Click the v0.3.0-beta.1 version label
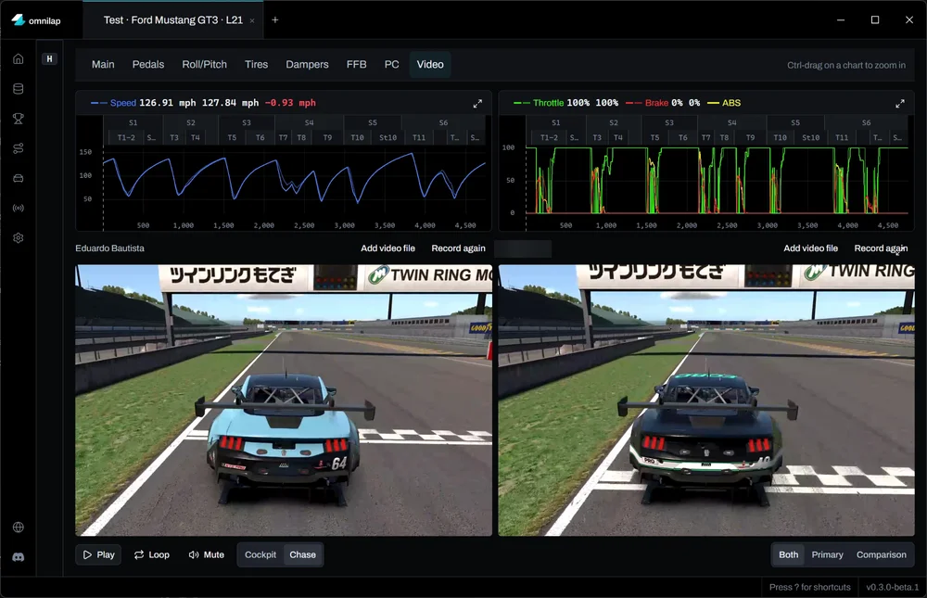 (893, 588)
